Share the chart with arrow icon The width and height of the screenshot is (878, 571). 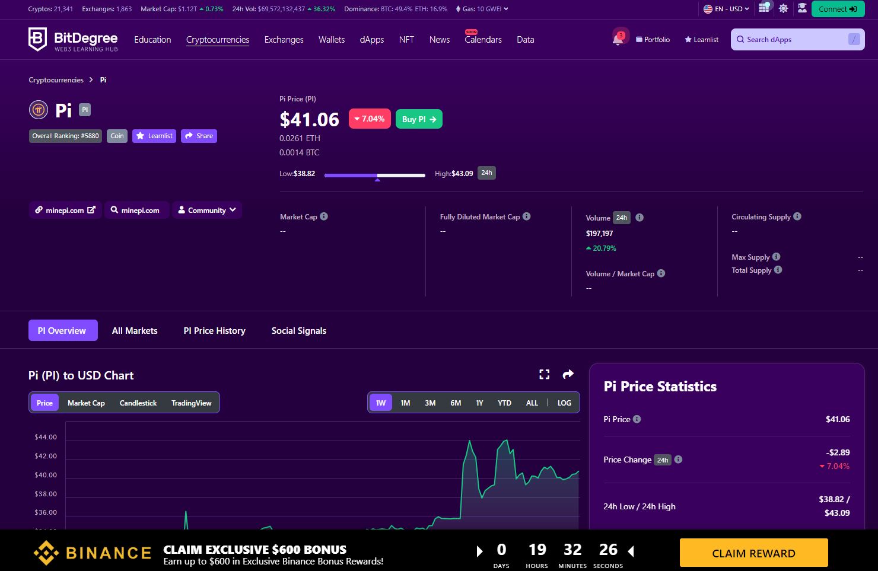coord(568,374)
